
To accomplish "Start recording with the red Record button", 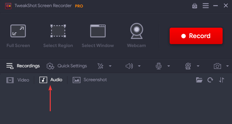I will tap(196, 36).
